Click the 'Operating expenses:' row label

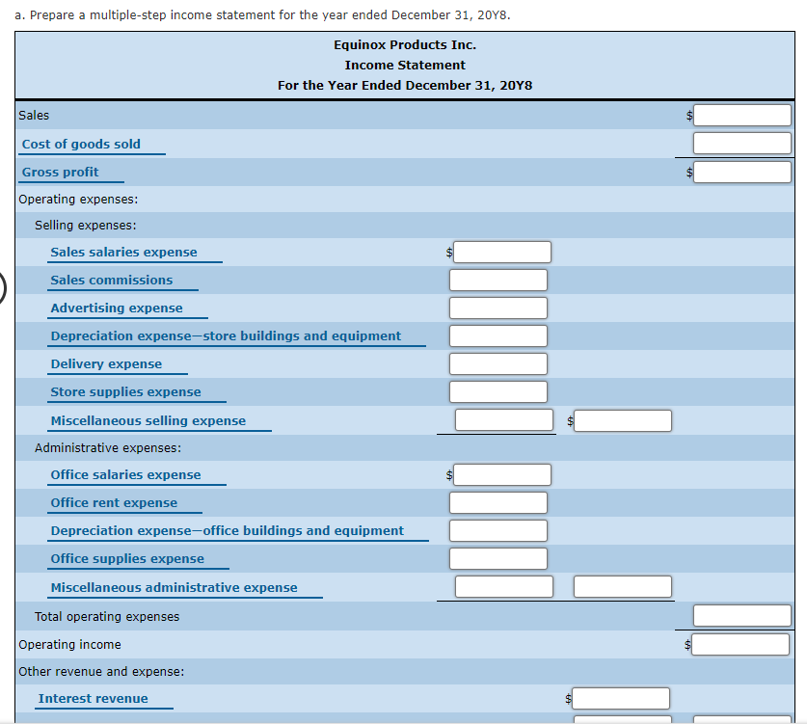[x=78, y=200]
